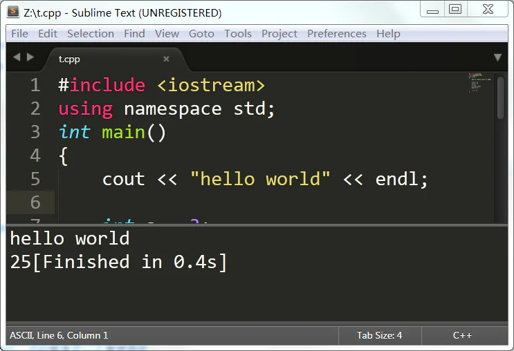Viewport: 514px width, 351px height.
Task: Open the Tools menu
Action: [238, 34]
